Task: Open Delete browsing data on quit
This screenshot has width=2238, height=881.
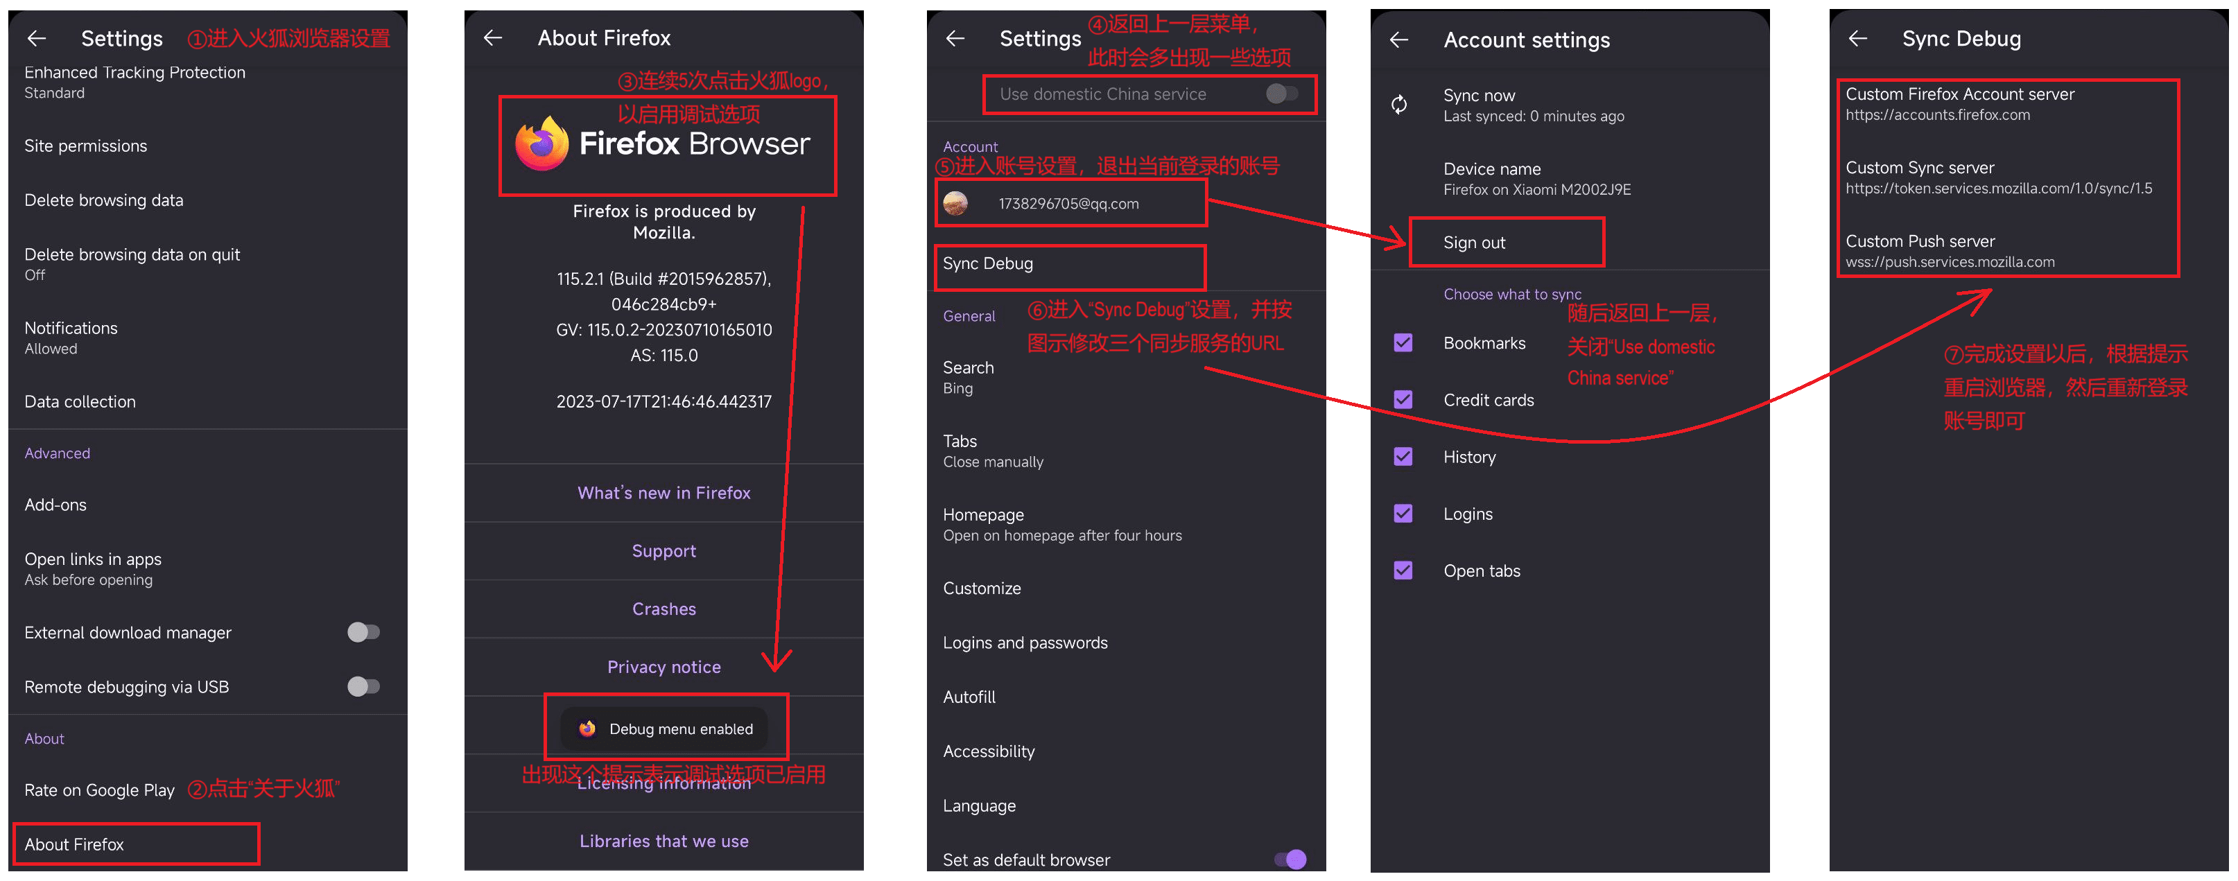Action: pos(207,264)
